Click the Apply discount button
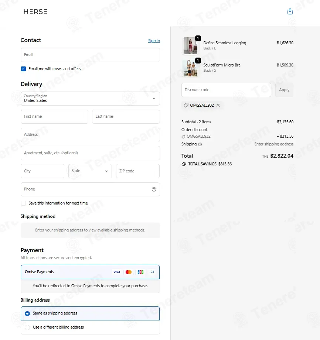This screenshot has width=320, height=340. click(x=284, y=90)
